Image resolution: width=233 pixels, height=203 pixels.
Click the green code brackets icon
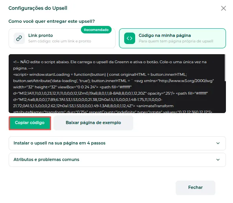click(130, 38)
